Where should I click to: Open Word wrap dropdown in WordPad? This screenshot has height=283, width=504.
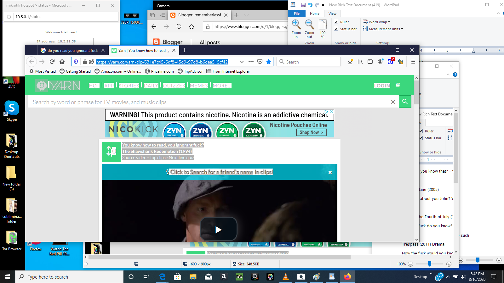(376, 22)
